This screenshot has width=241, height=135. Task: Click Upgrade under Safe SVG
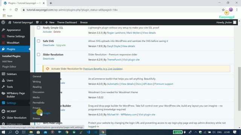tap(61, 45)
